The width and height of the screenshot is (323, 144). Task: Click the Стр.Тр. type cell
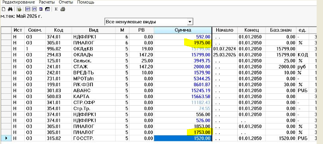(94, 108)
